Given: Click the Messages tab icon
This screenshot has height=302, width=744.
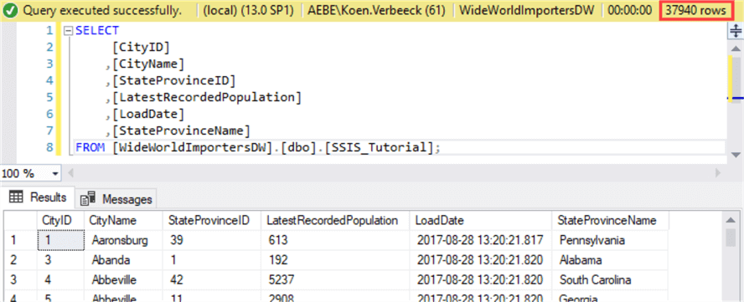Looking at the screenshot, I should point(87,199).
